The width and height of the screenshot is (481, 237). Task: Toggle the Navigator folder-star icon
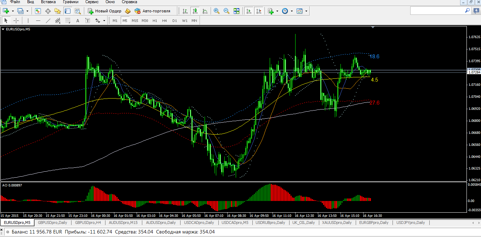coord(57,11)
